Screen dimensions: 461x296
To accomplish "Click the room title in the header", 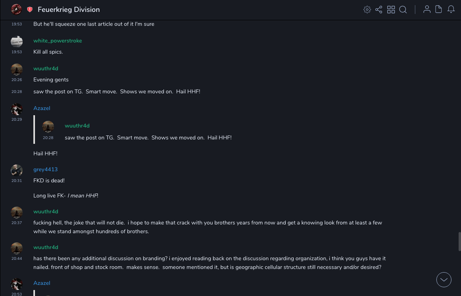I will (x=69, y=10).
